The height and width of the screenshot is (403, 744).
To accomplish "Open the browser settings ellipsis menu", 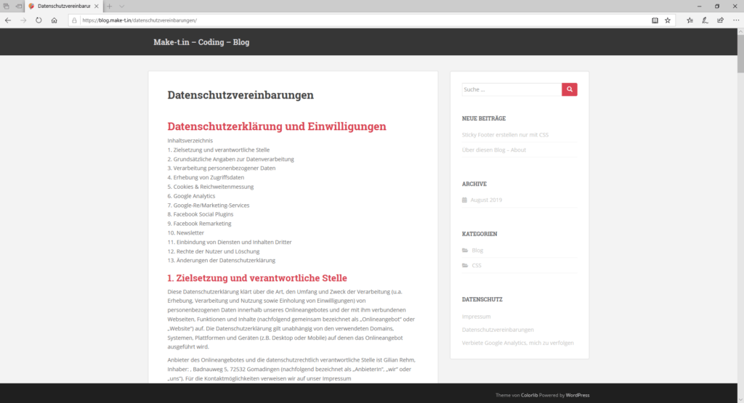I will 736,20.
